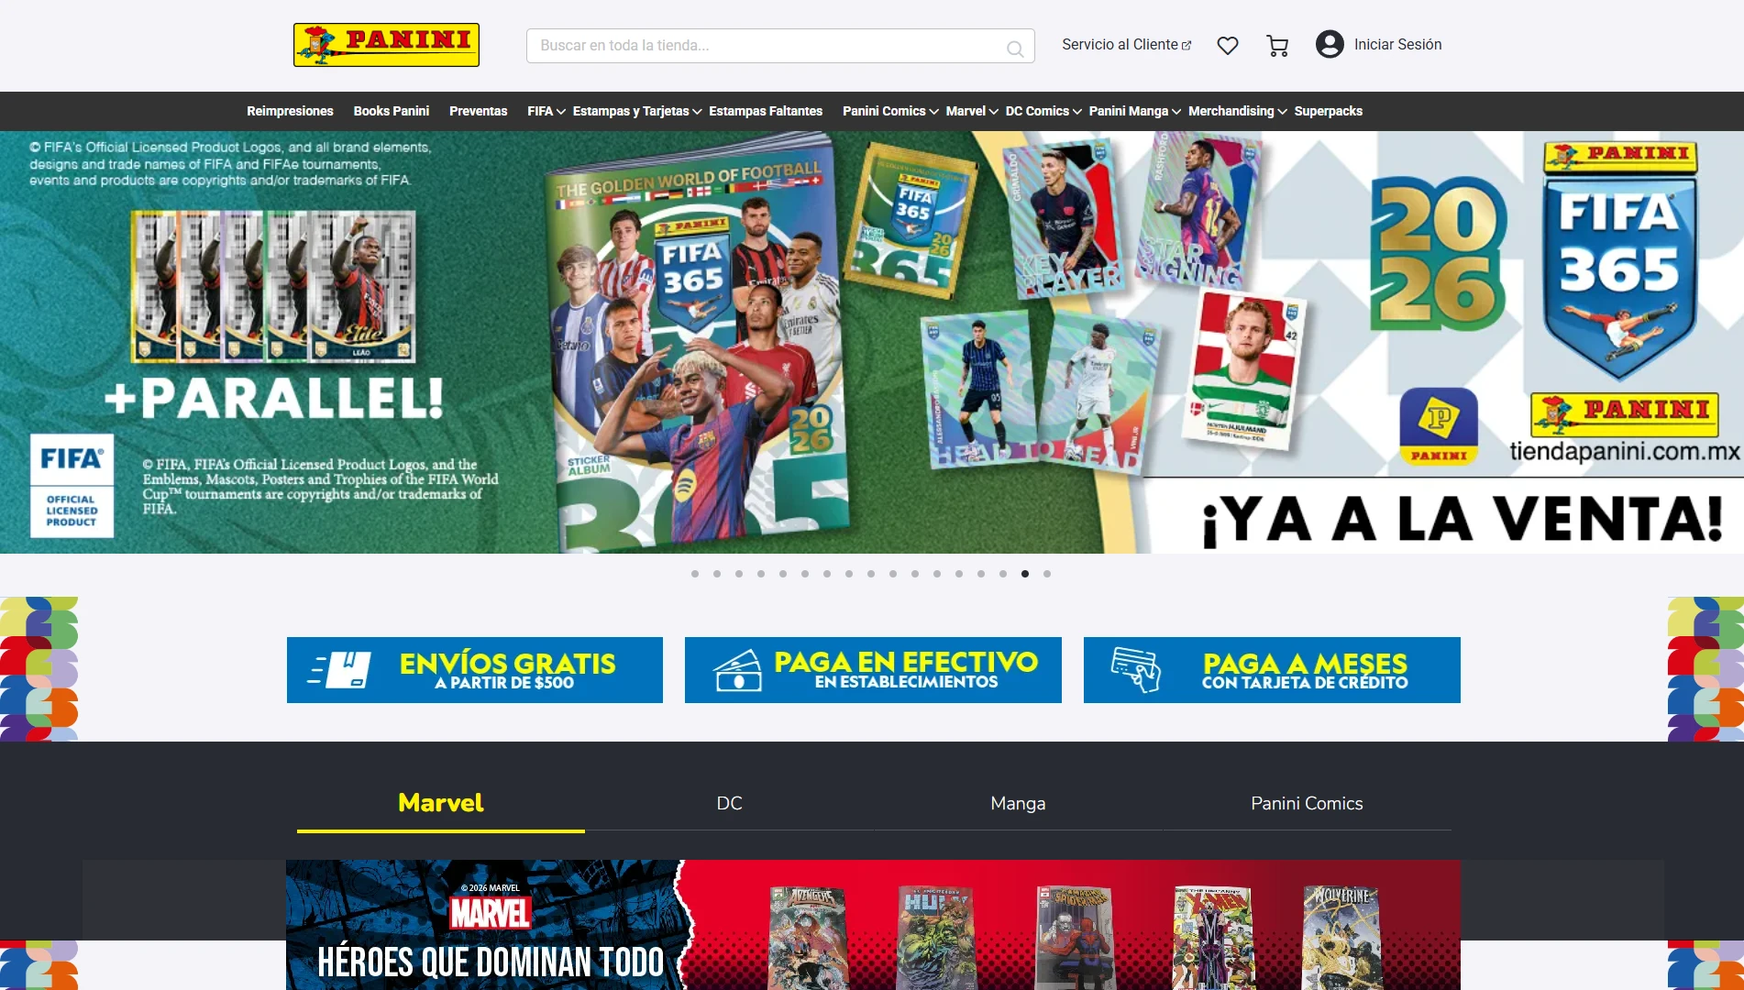This screenshot has width=1744, height=990.
Task: Select the third carousel slide dot
Action: [x=739, y=574]
